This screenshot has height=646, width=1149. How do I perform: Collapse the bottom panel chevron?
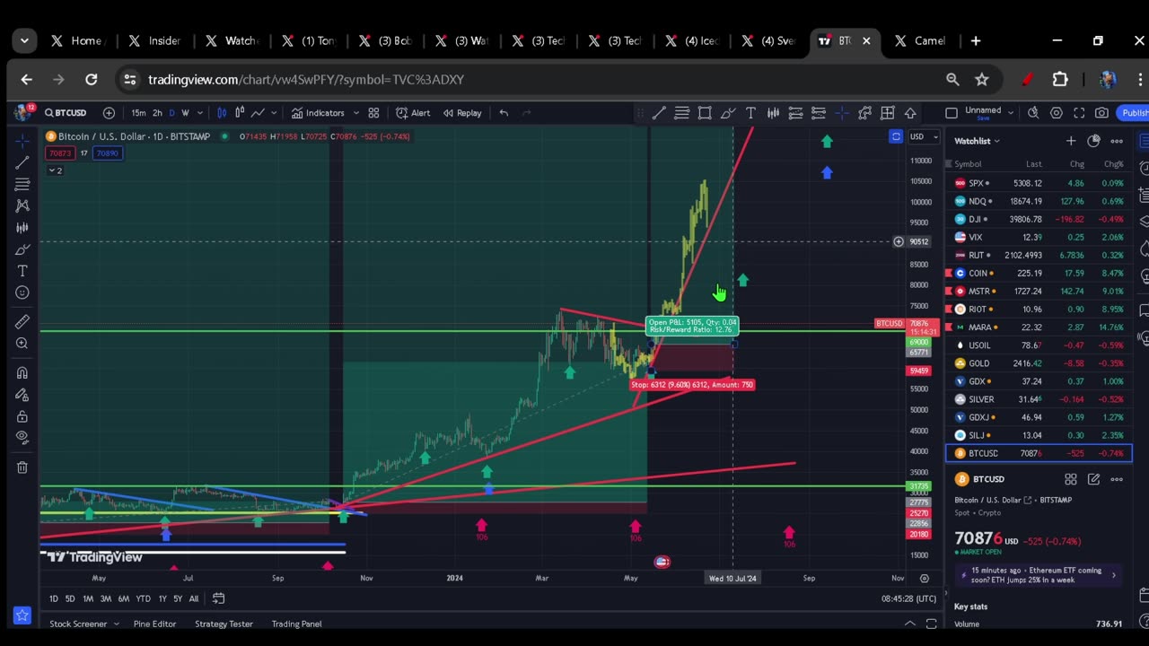click(x=909, y=624)
